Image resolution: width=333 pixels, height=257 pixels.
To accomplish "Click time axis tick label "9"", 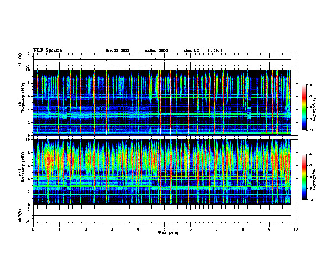I will (x=269, y=229).
